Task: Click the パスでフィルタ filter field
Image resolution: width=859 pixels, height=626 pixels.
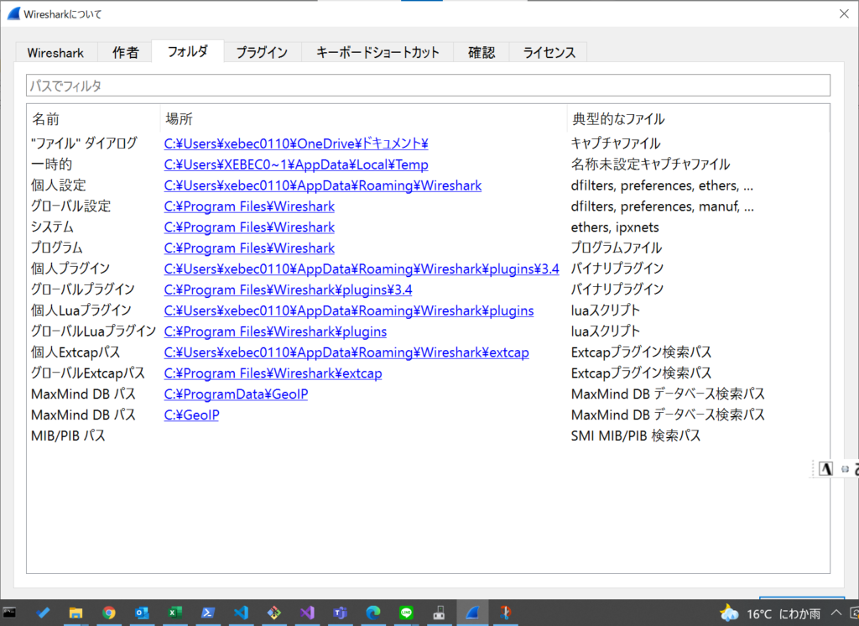Action: pyautogui.click(x=428, y=86)
